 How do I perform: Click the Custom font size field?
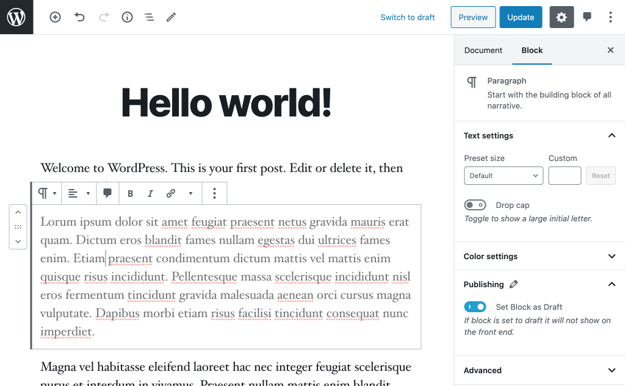[x=565, y=176]
